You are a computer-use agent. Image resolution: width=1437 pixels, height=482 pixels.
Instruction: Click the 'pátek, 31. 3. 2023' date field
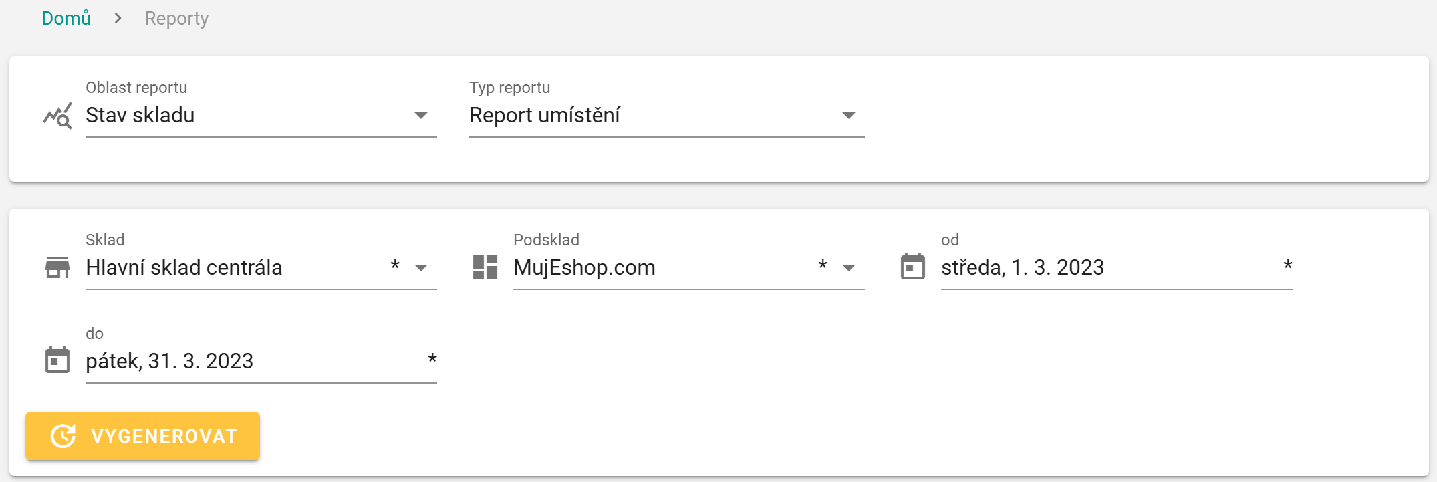[x=170, y=361]
